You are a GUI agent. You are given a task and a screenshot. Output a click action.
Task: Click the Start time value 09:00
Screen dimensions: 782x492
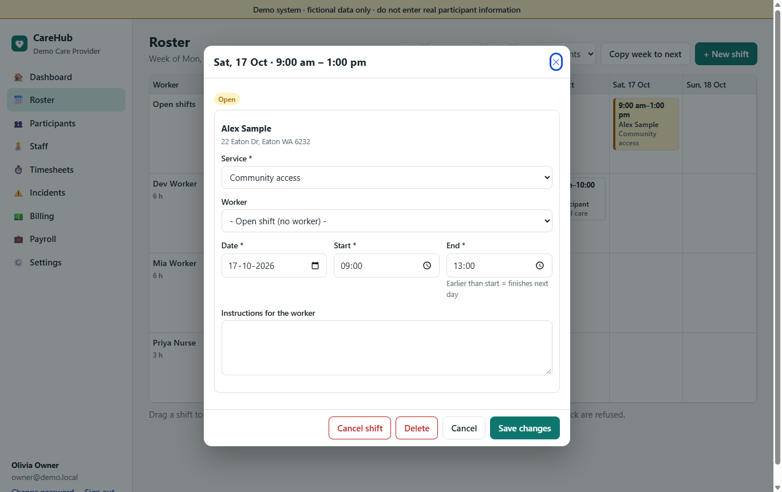351,266
